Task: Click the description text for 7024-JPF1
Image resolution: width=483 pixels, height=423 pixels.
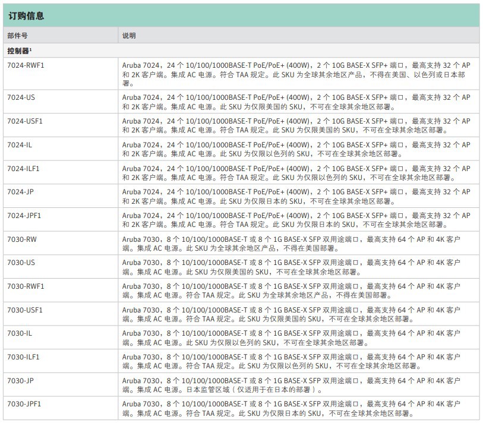Action: [x=296, y=220]
